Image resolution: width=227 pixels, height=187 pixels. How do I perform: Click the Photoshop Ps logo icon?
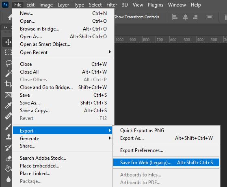pos(5,4)
